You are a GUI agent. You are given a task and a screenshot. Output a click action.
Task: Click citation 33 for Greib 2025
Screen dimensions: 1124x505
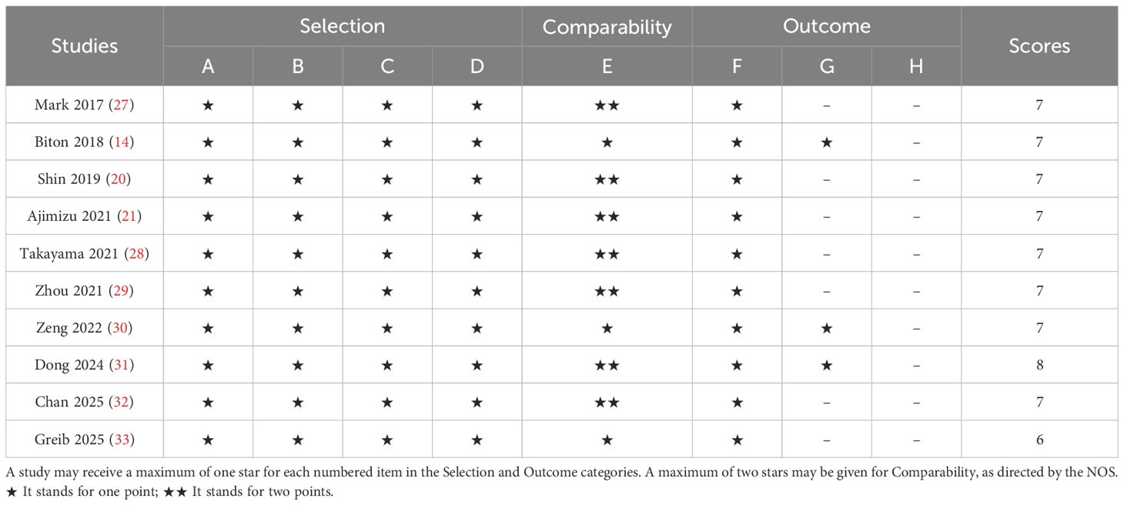pos(121,440)
